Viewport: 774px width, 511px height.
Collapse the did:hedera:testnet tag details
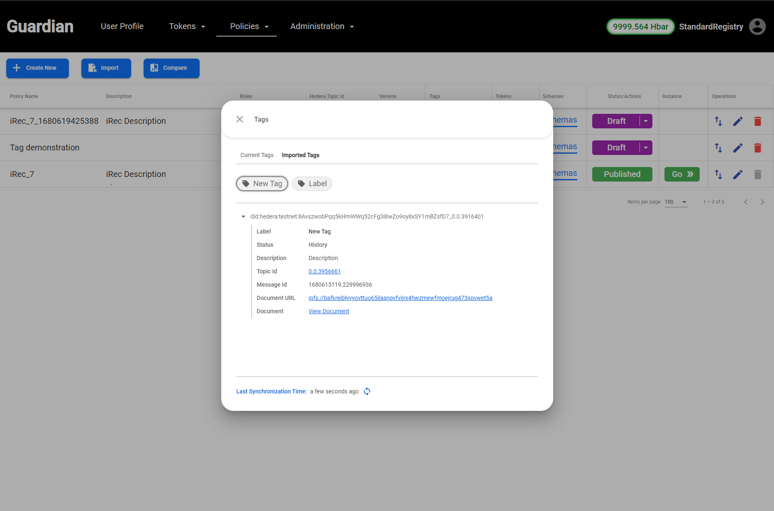(x=243, y=217)
